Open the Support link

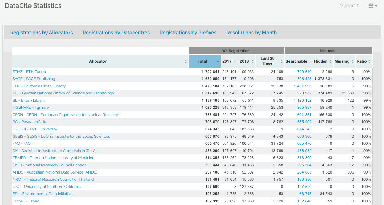coord(349,5)
